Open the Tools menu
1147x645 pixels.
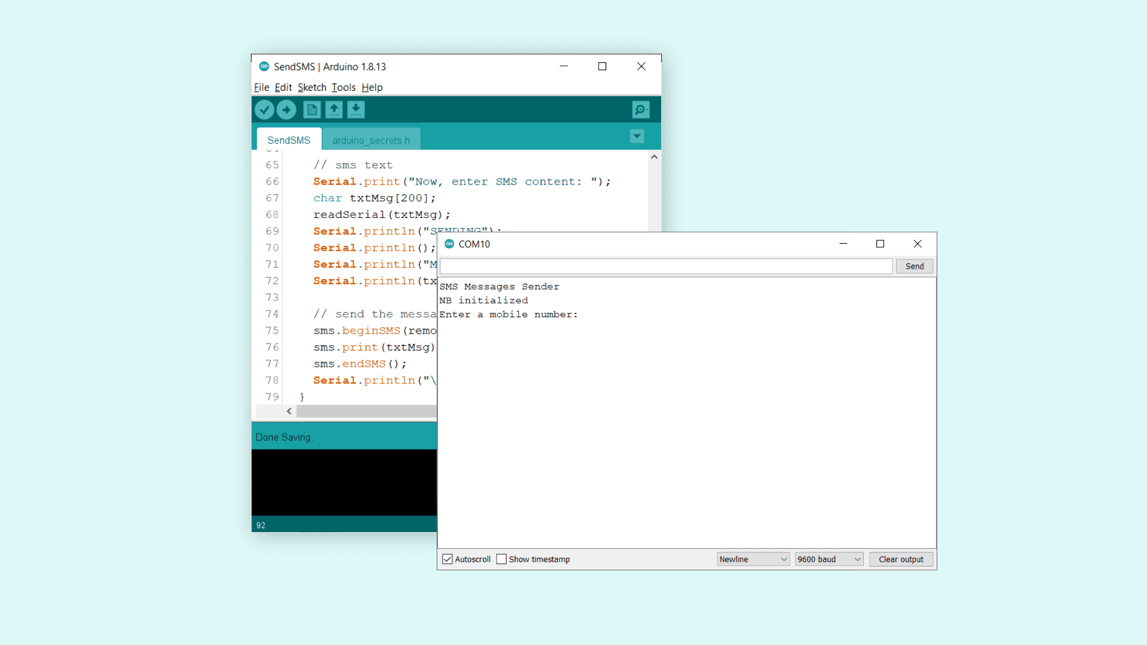344,87
